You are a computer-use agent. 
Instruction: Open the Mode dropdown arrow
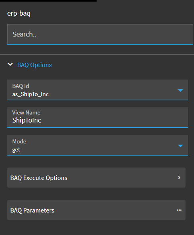pyautogui.click(x=180, y=146)
